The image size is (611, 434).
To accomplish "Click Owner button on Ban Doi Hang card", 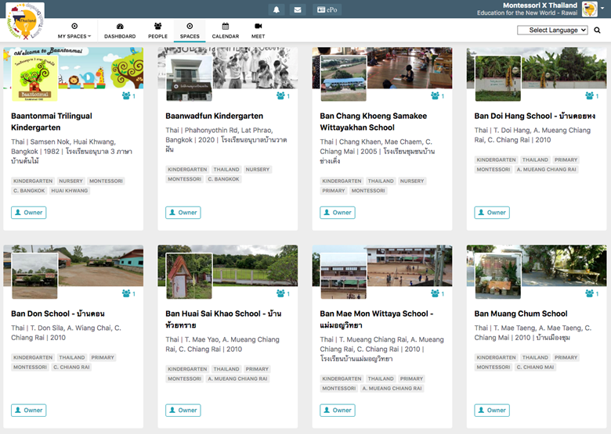I will [492, 213].
